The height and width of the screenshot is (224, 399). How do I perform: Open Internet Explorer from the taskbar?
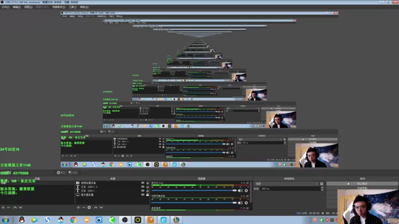coord(164,220)
